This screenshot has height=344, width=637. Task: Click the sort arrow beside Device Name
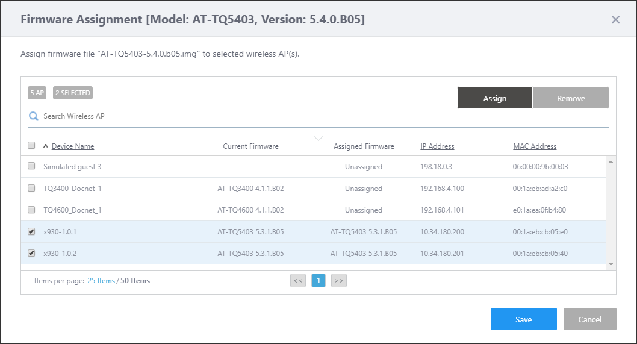46,146
